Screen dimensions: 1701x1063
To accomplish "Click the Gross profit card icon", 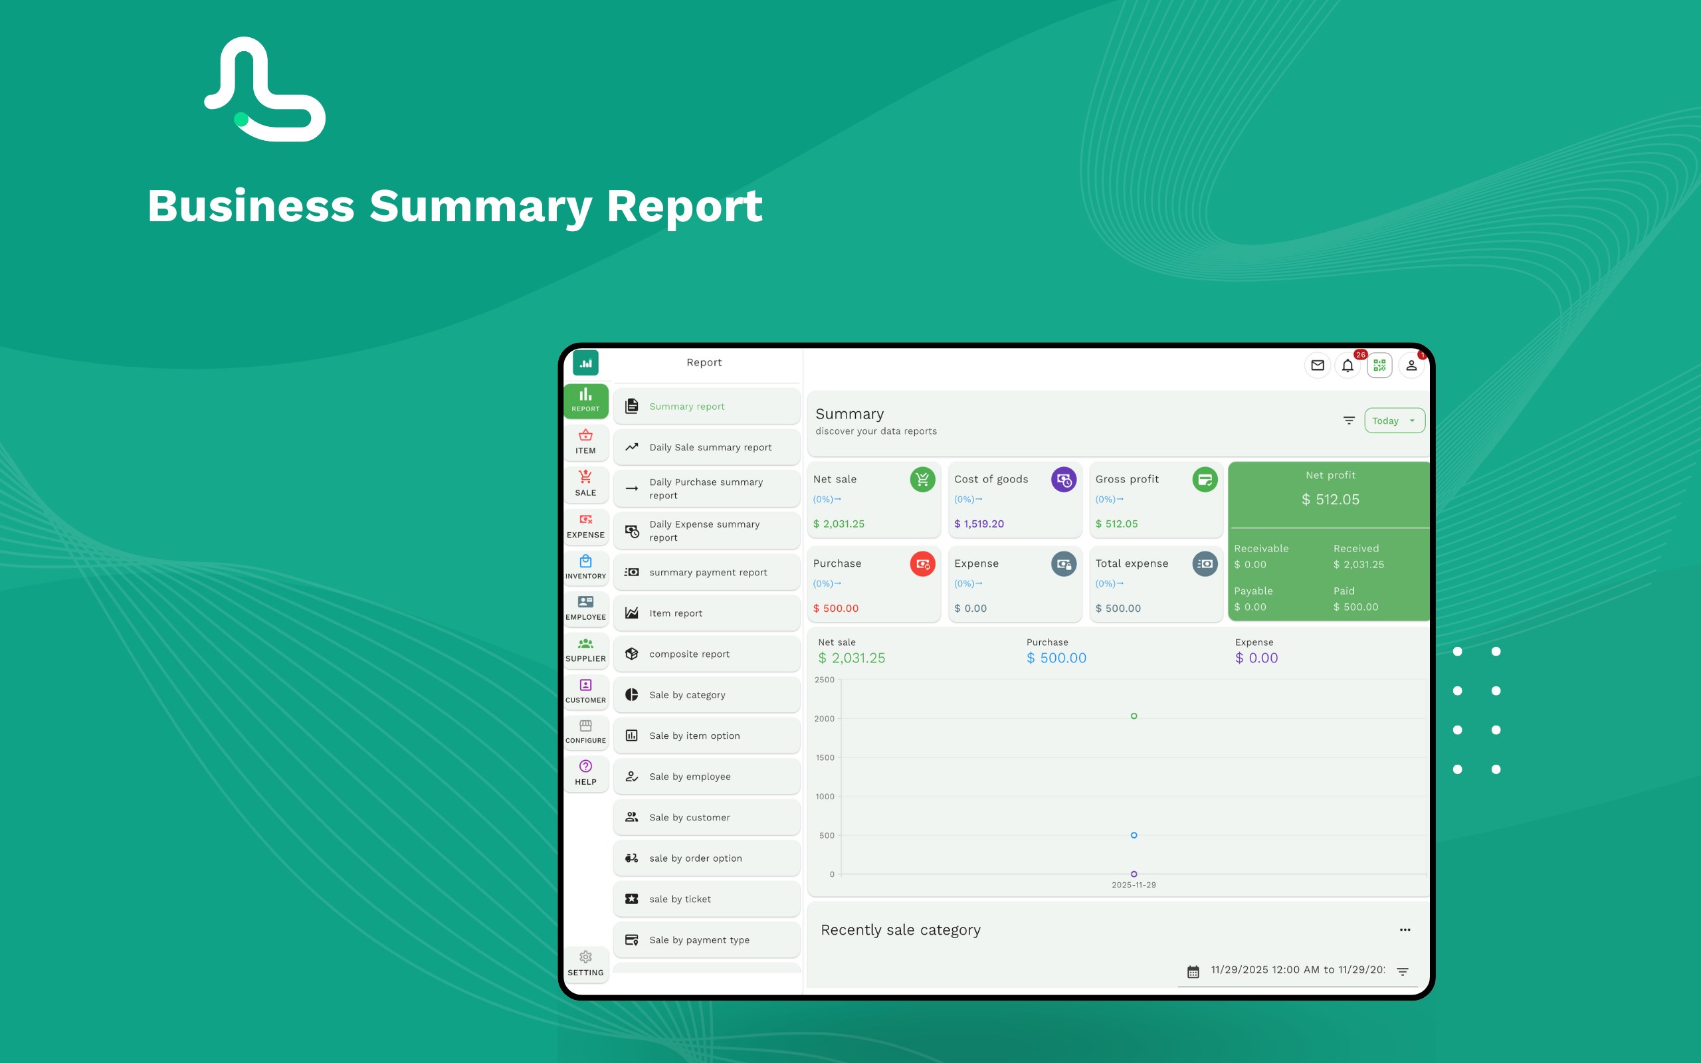I will [1205, 480].
